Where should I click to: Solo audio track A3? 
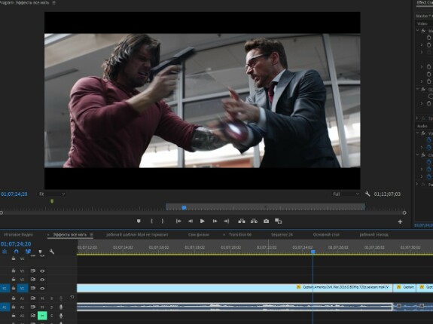point(52,316)
